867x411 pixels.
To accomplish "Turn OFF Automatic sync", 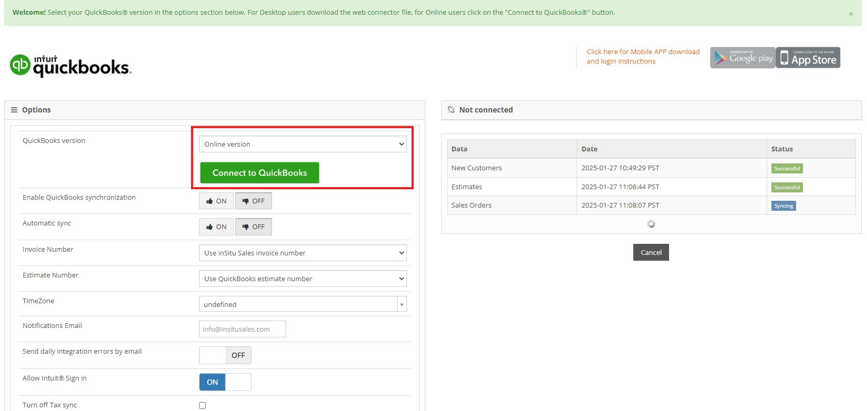I will (x=254, y=227).
